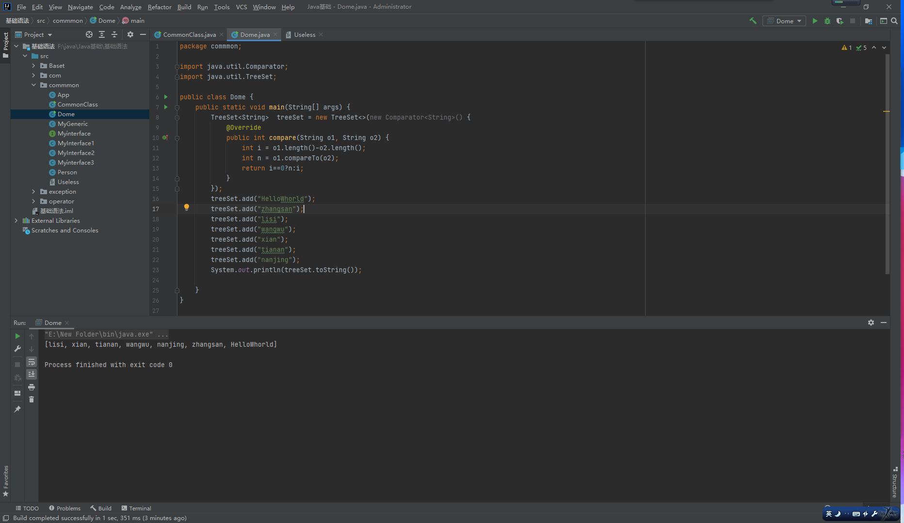Clear run output with trash icon
The width and height of the screenshot is (904, 523).
32,400
